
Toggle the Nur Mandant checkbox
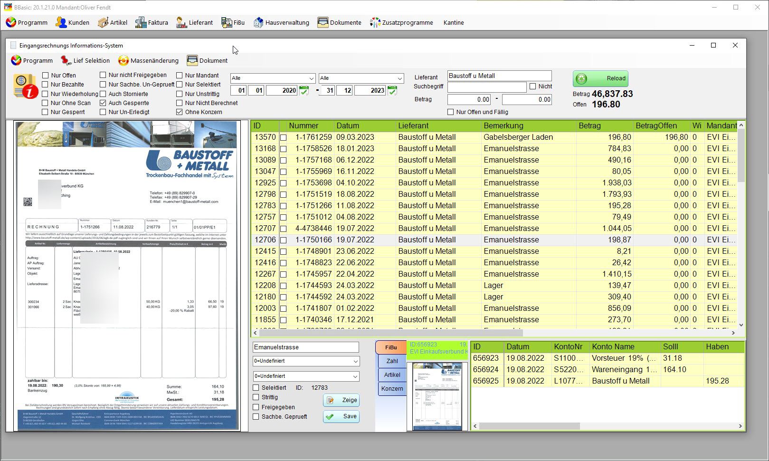pyautogui.click(x=179, y=75)
